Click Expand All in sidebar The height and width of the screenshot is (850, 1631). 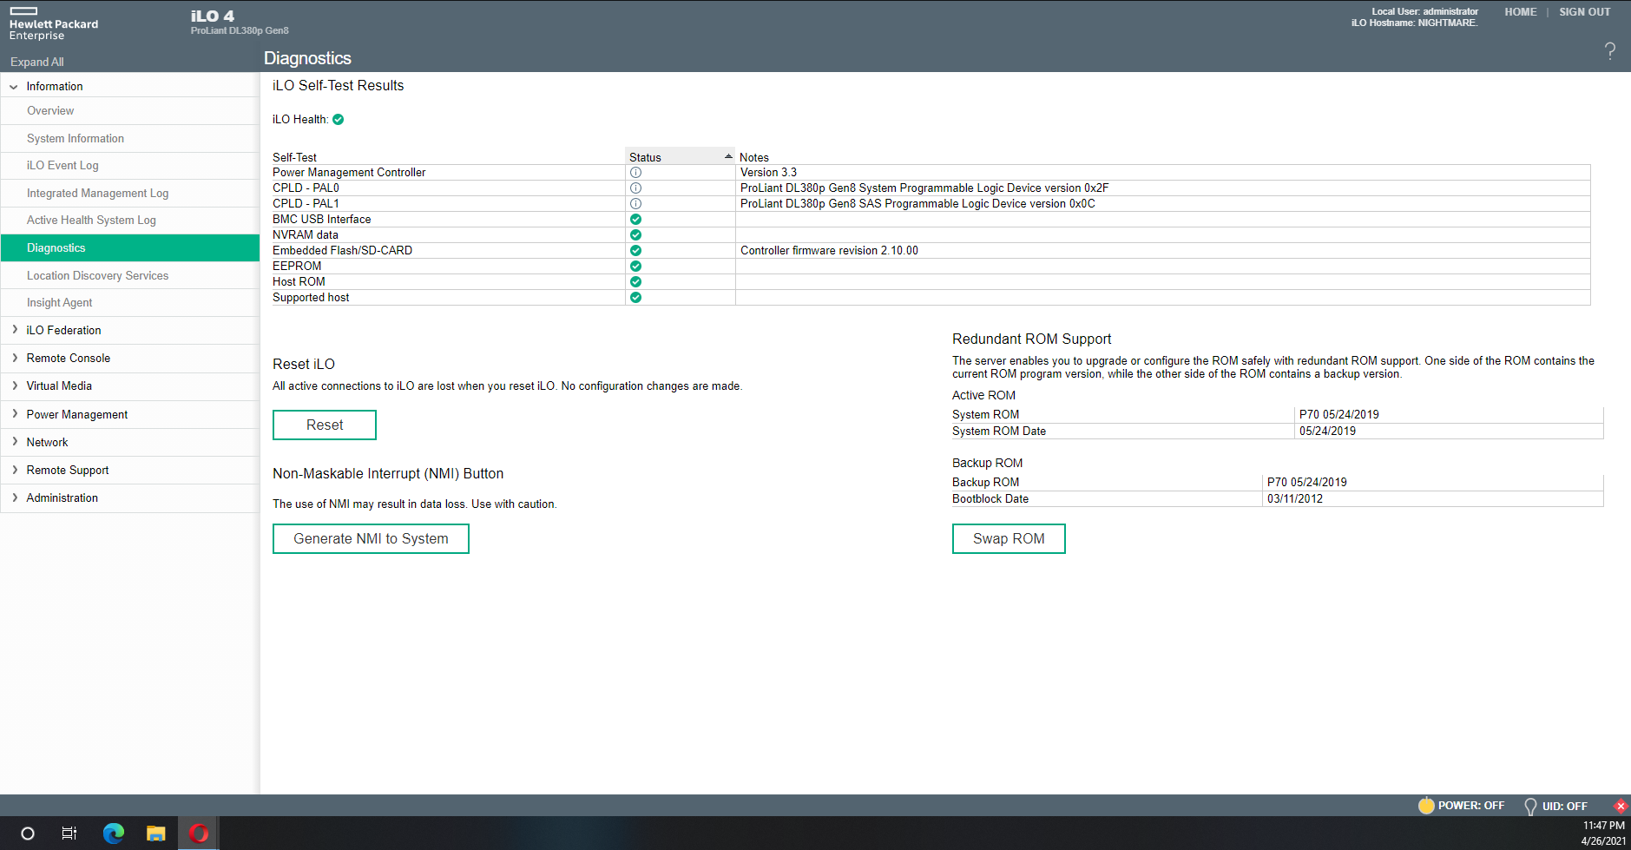tap(37, 62)
